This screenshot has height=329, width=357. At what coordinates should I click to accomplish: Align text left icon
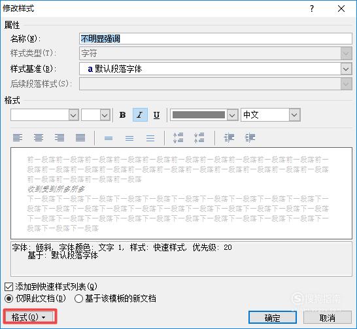pos(18,138)
